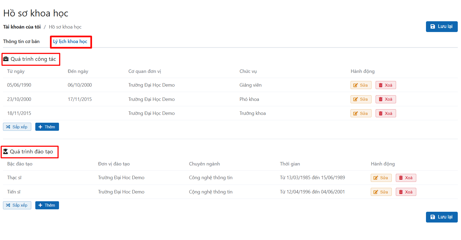
Task: Click the top Lưu lại save button
Action: [441, 27]
